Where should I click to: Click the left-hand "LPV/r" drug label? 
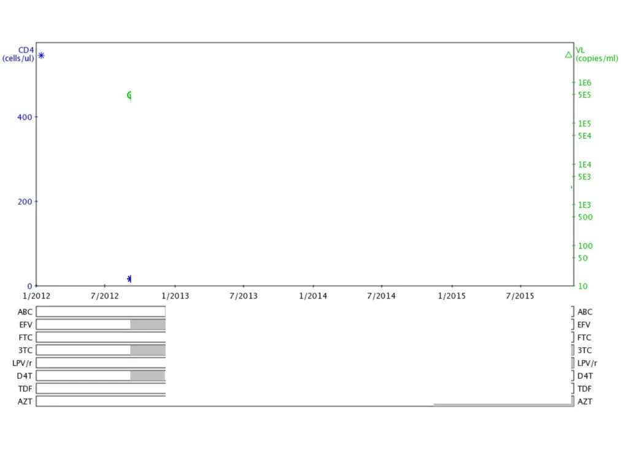click(x=23, y=363)
